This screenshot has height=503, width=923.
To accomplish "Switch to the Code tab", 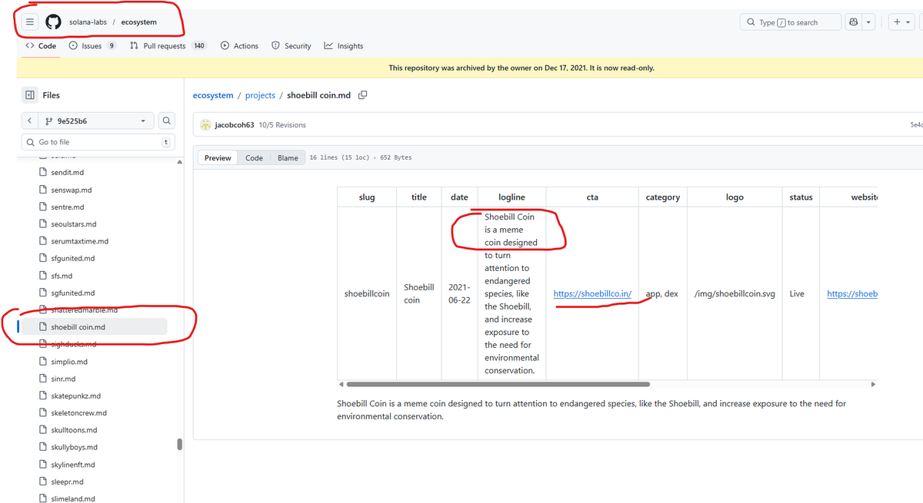I will pos(41,46).
